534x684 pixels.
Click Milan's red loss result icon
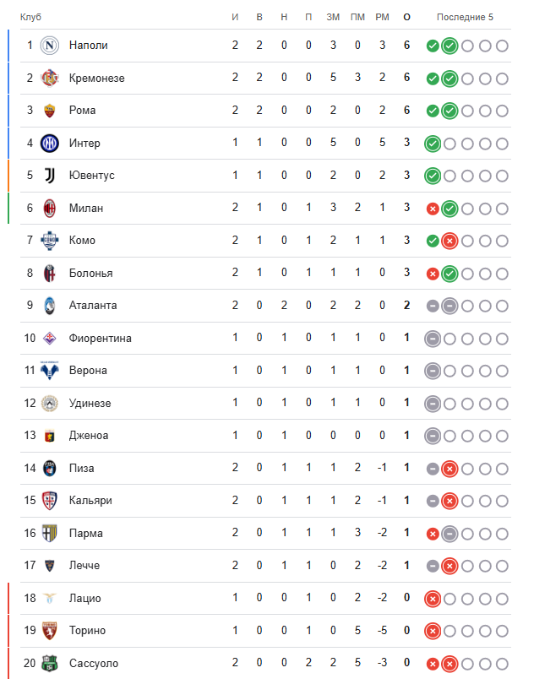[433, 209]
